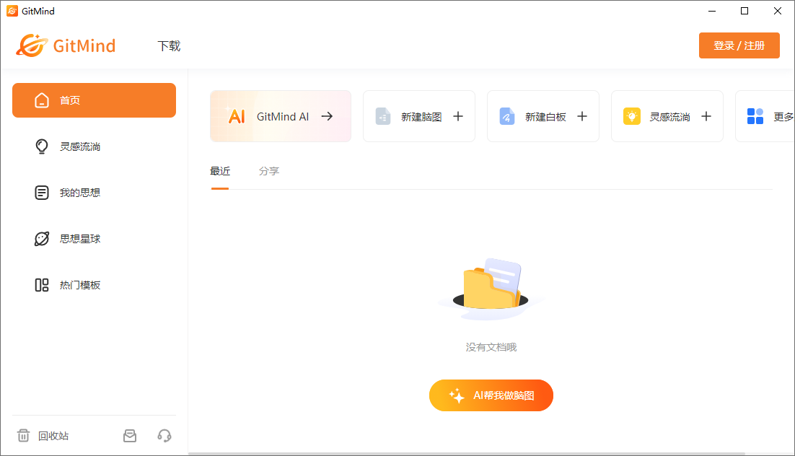Click the plus icon beside 新建白板
The width and height of the screenshot is (795, 456).
pos(582,116)
